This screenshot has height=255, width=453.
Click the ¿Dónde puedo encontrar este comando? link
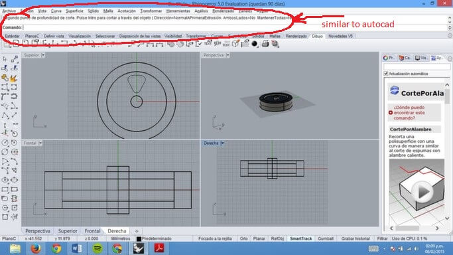[x=409, y=113]
